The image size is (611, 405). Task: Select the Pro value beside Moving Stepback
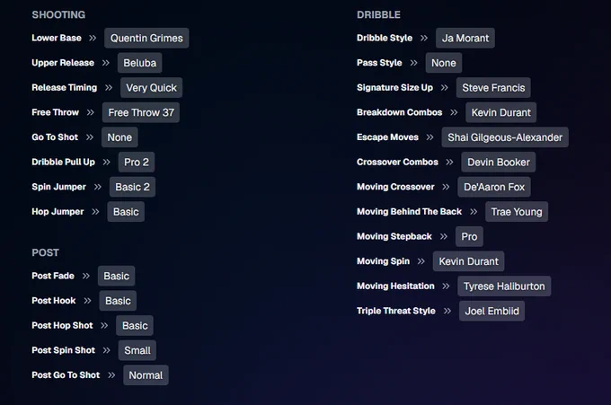coord(469,237)
